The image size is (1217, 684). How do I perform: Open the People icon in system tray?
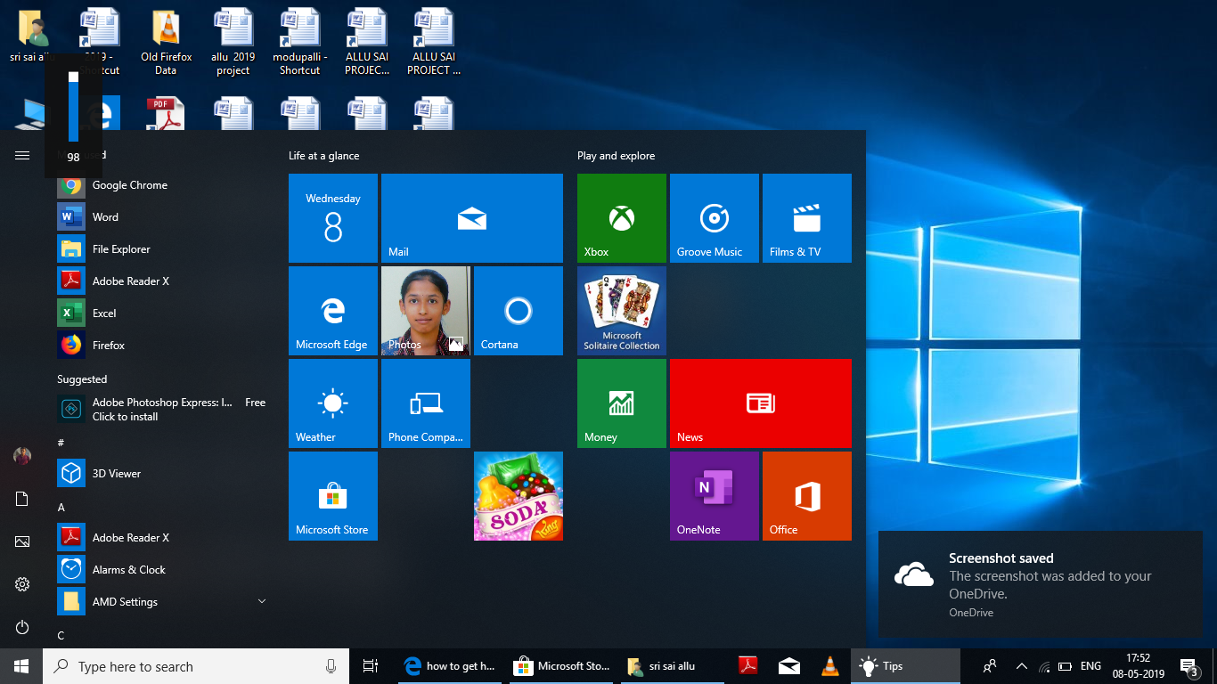coord(990,666)
